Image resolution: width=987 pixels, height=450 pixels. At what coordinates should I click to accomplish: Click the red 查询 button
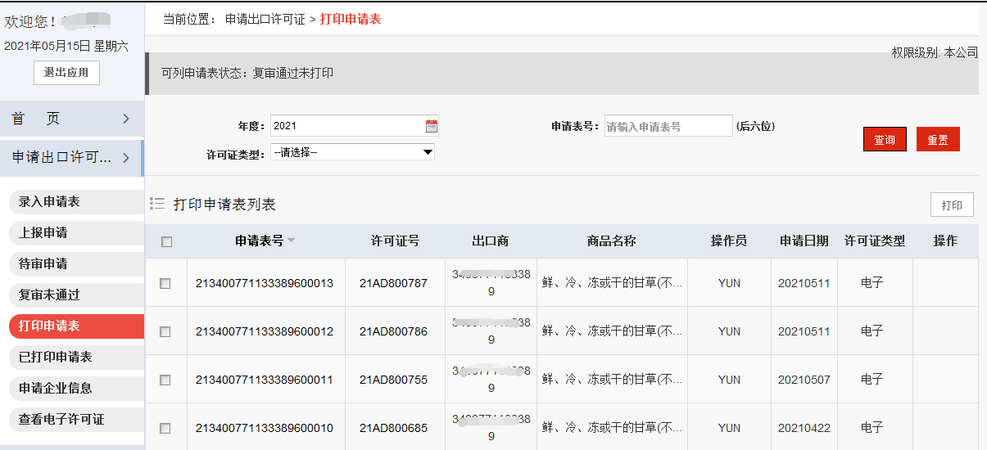[885, 140]
